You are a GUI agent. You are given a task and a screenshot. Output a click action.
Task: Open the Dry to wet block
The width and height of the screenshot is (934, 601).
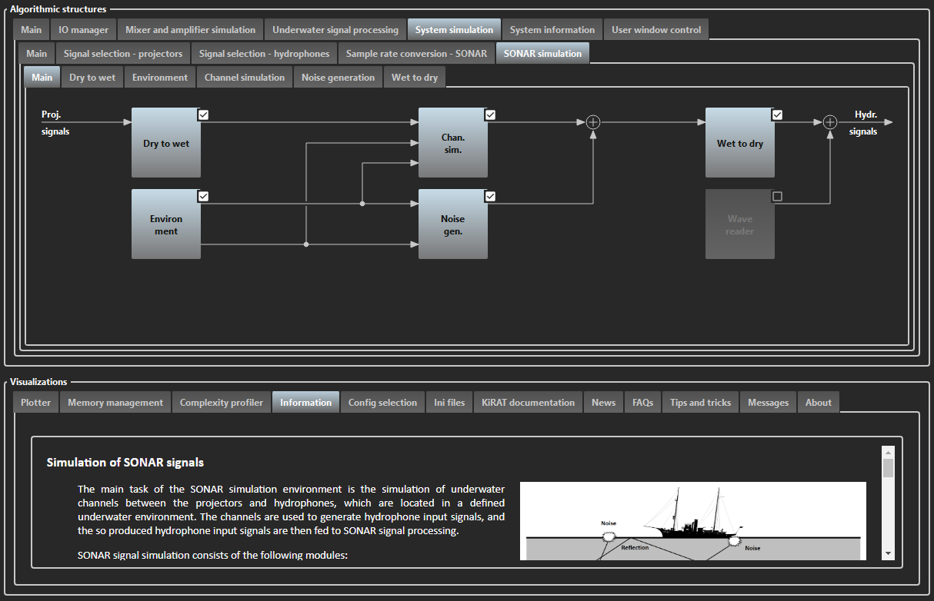[166, 143]
